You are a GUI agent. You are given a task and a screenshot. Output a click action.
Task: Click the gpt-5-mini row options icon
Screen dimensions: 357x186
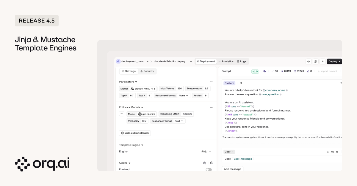point(122,114)
